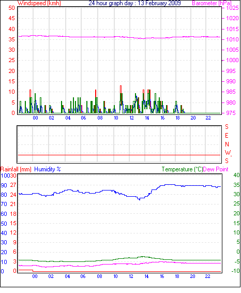Viewport: 241px width, 293px height.
Task: Click the 1025 barometer scale value
Action: coord(232,8)
